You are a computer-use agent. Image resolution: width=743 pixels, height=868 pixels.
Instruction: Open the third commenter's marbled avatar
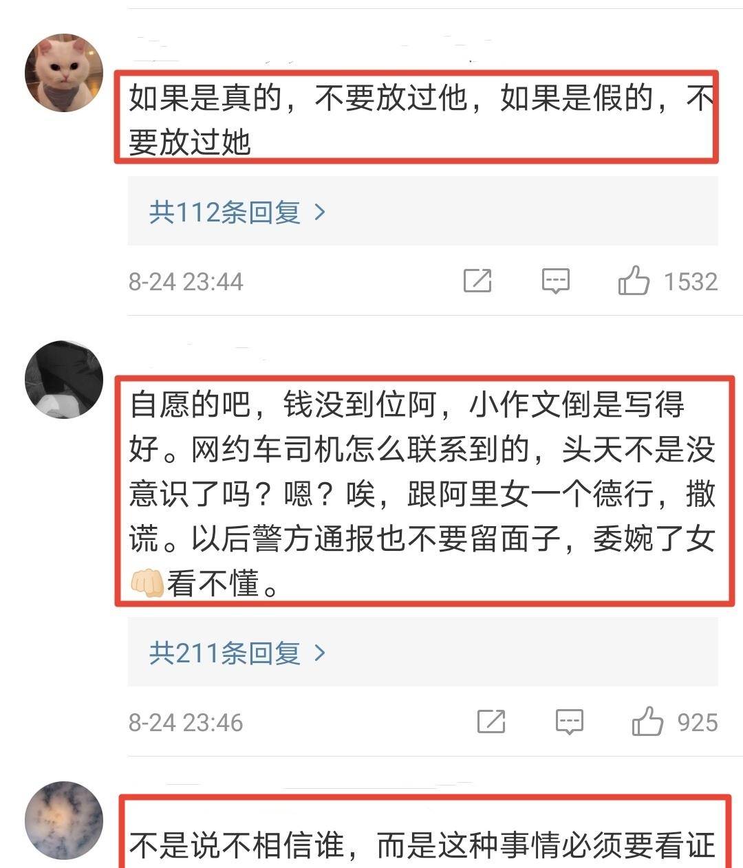coord(64,821)
